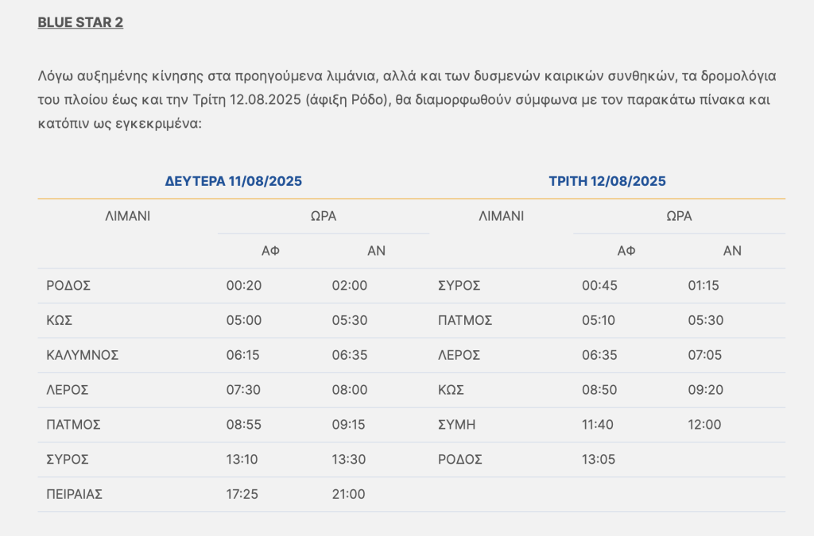814x536 pixels.
Task: Select the ΠΕΙΡΑΙΑΣ port cell
Action: (x=74, y=494)
